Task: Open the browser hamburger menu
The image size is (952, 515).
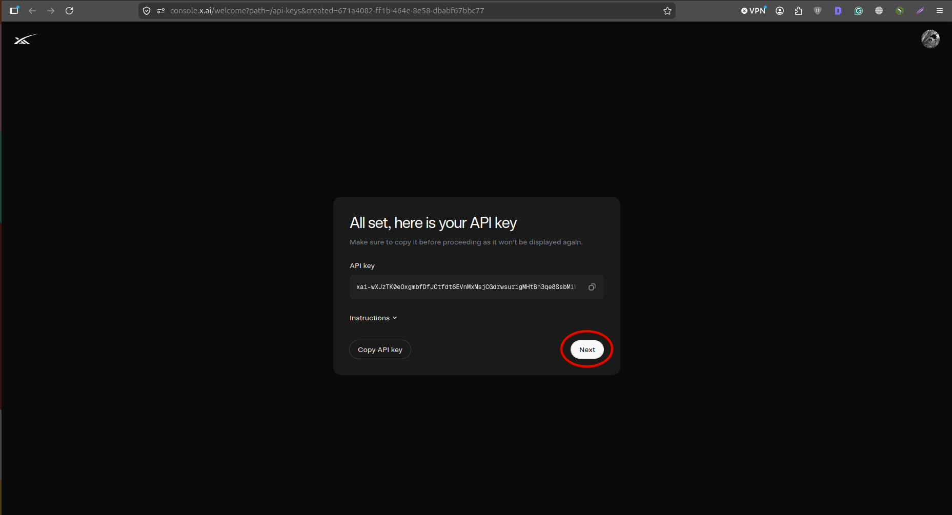Action: (939, 11)
